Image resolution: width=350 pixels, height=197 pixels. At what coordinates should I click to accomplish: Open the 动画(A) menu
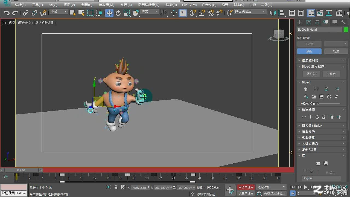[x=126, y=5]
